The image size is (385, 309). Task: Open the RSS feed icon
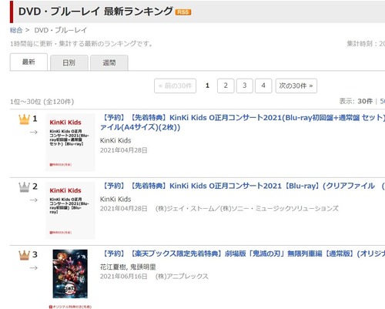183,12
